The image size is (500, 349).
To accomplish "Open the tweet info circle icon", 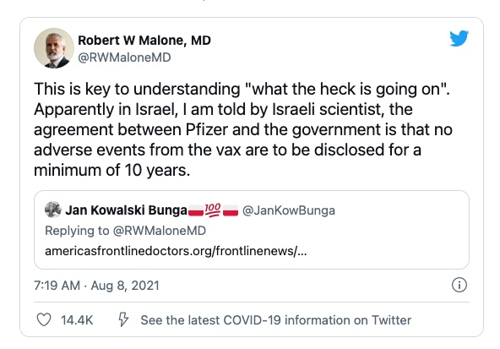I will (459, 285).
